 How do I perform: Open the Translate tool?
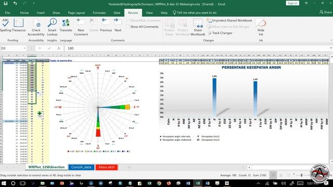(x=66, y=25)
